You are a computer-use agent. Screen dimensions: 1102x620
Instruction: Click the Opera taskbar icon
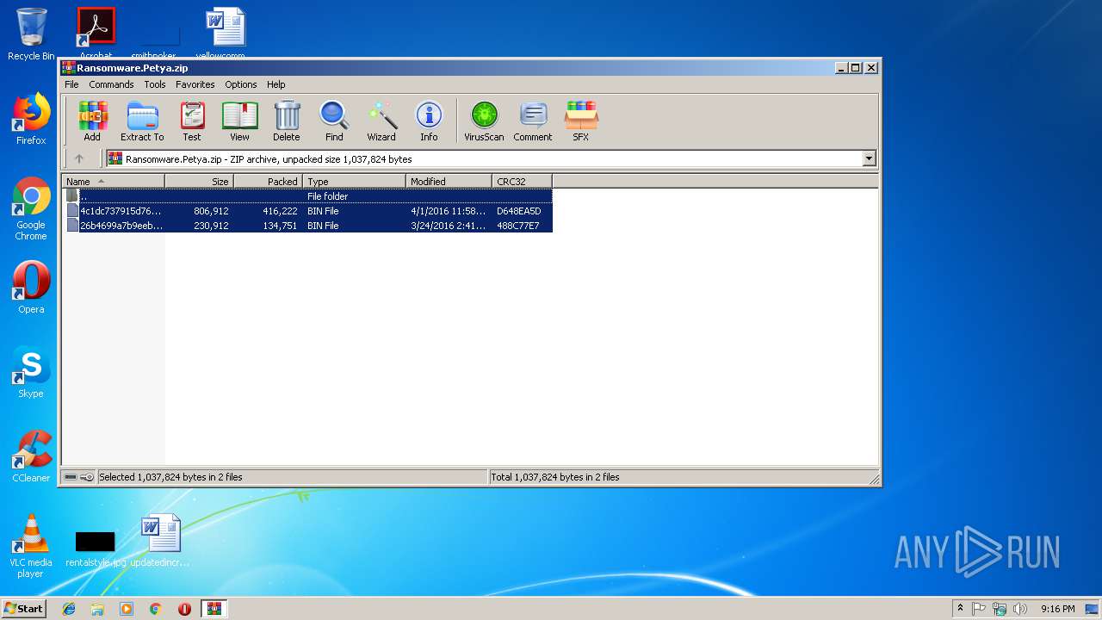pyautogui.click(x=184, y=609)
